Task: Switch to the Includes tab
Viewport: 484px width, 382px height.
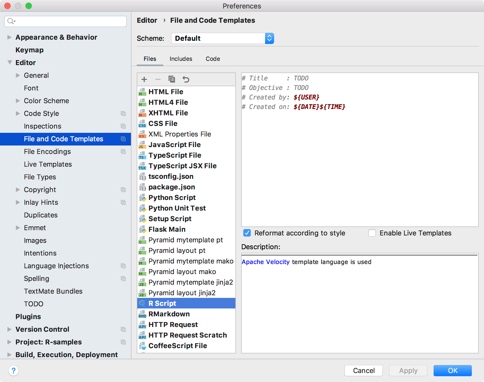Action: 181,59
